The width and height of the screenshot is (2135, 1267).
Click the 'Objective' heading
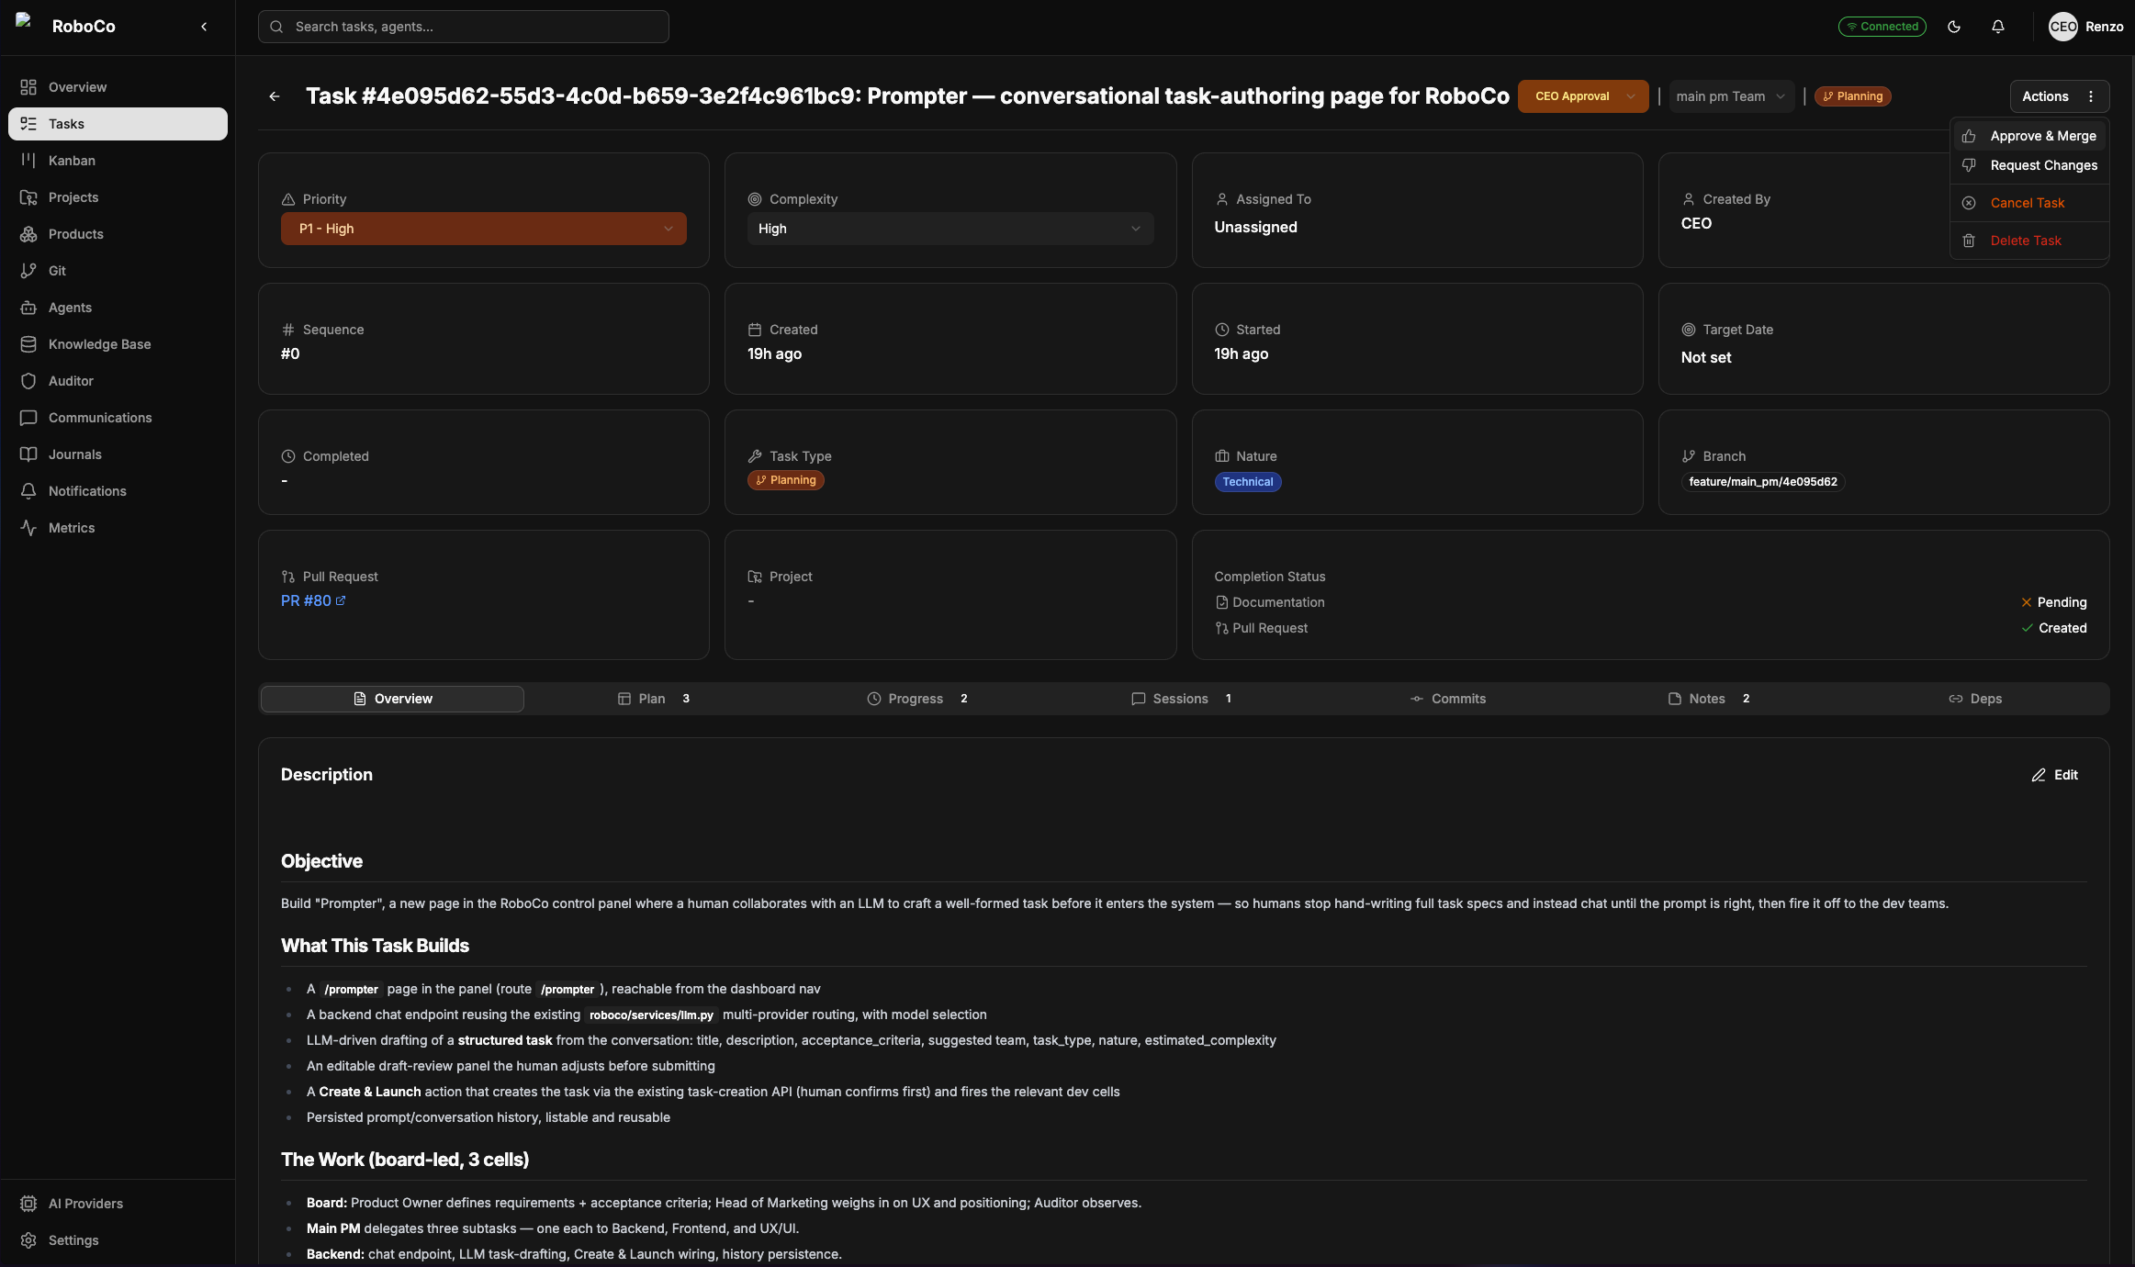click(x=321, y=861)
